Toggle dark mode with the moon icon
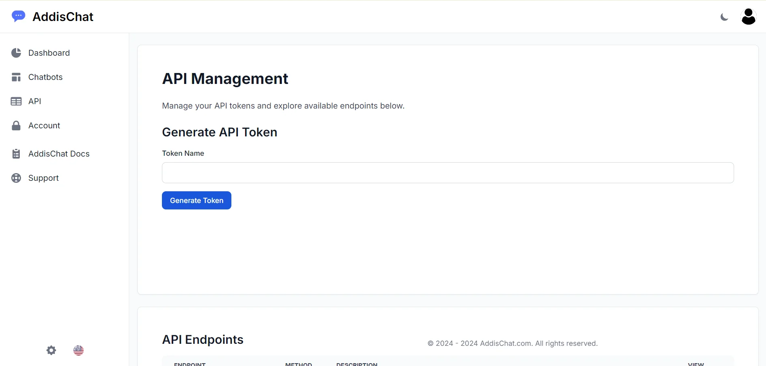This screenshot has height=366, width=766. [724, 17]
